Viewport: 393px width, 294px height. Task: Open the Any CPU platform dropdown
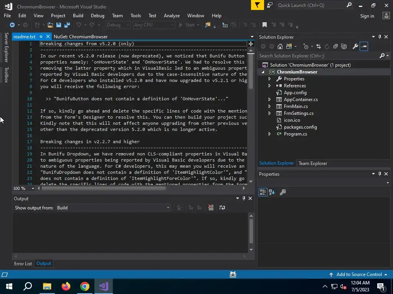pos(154,25)
